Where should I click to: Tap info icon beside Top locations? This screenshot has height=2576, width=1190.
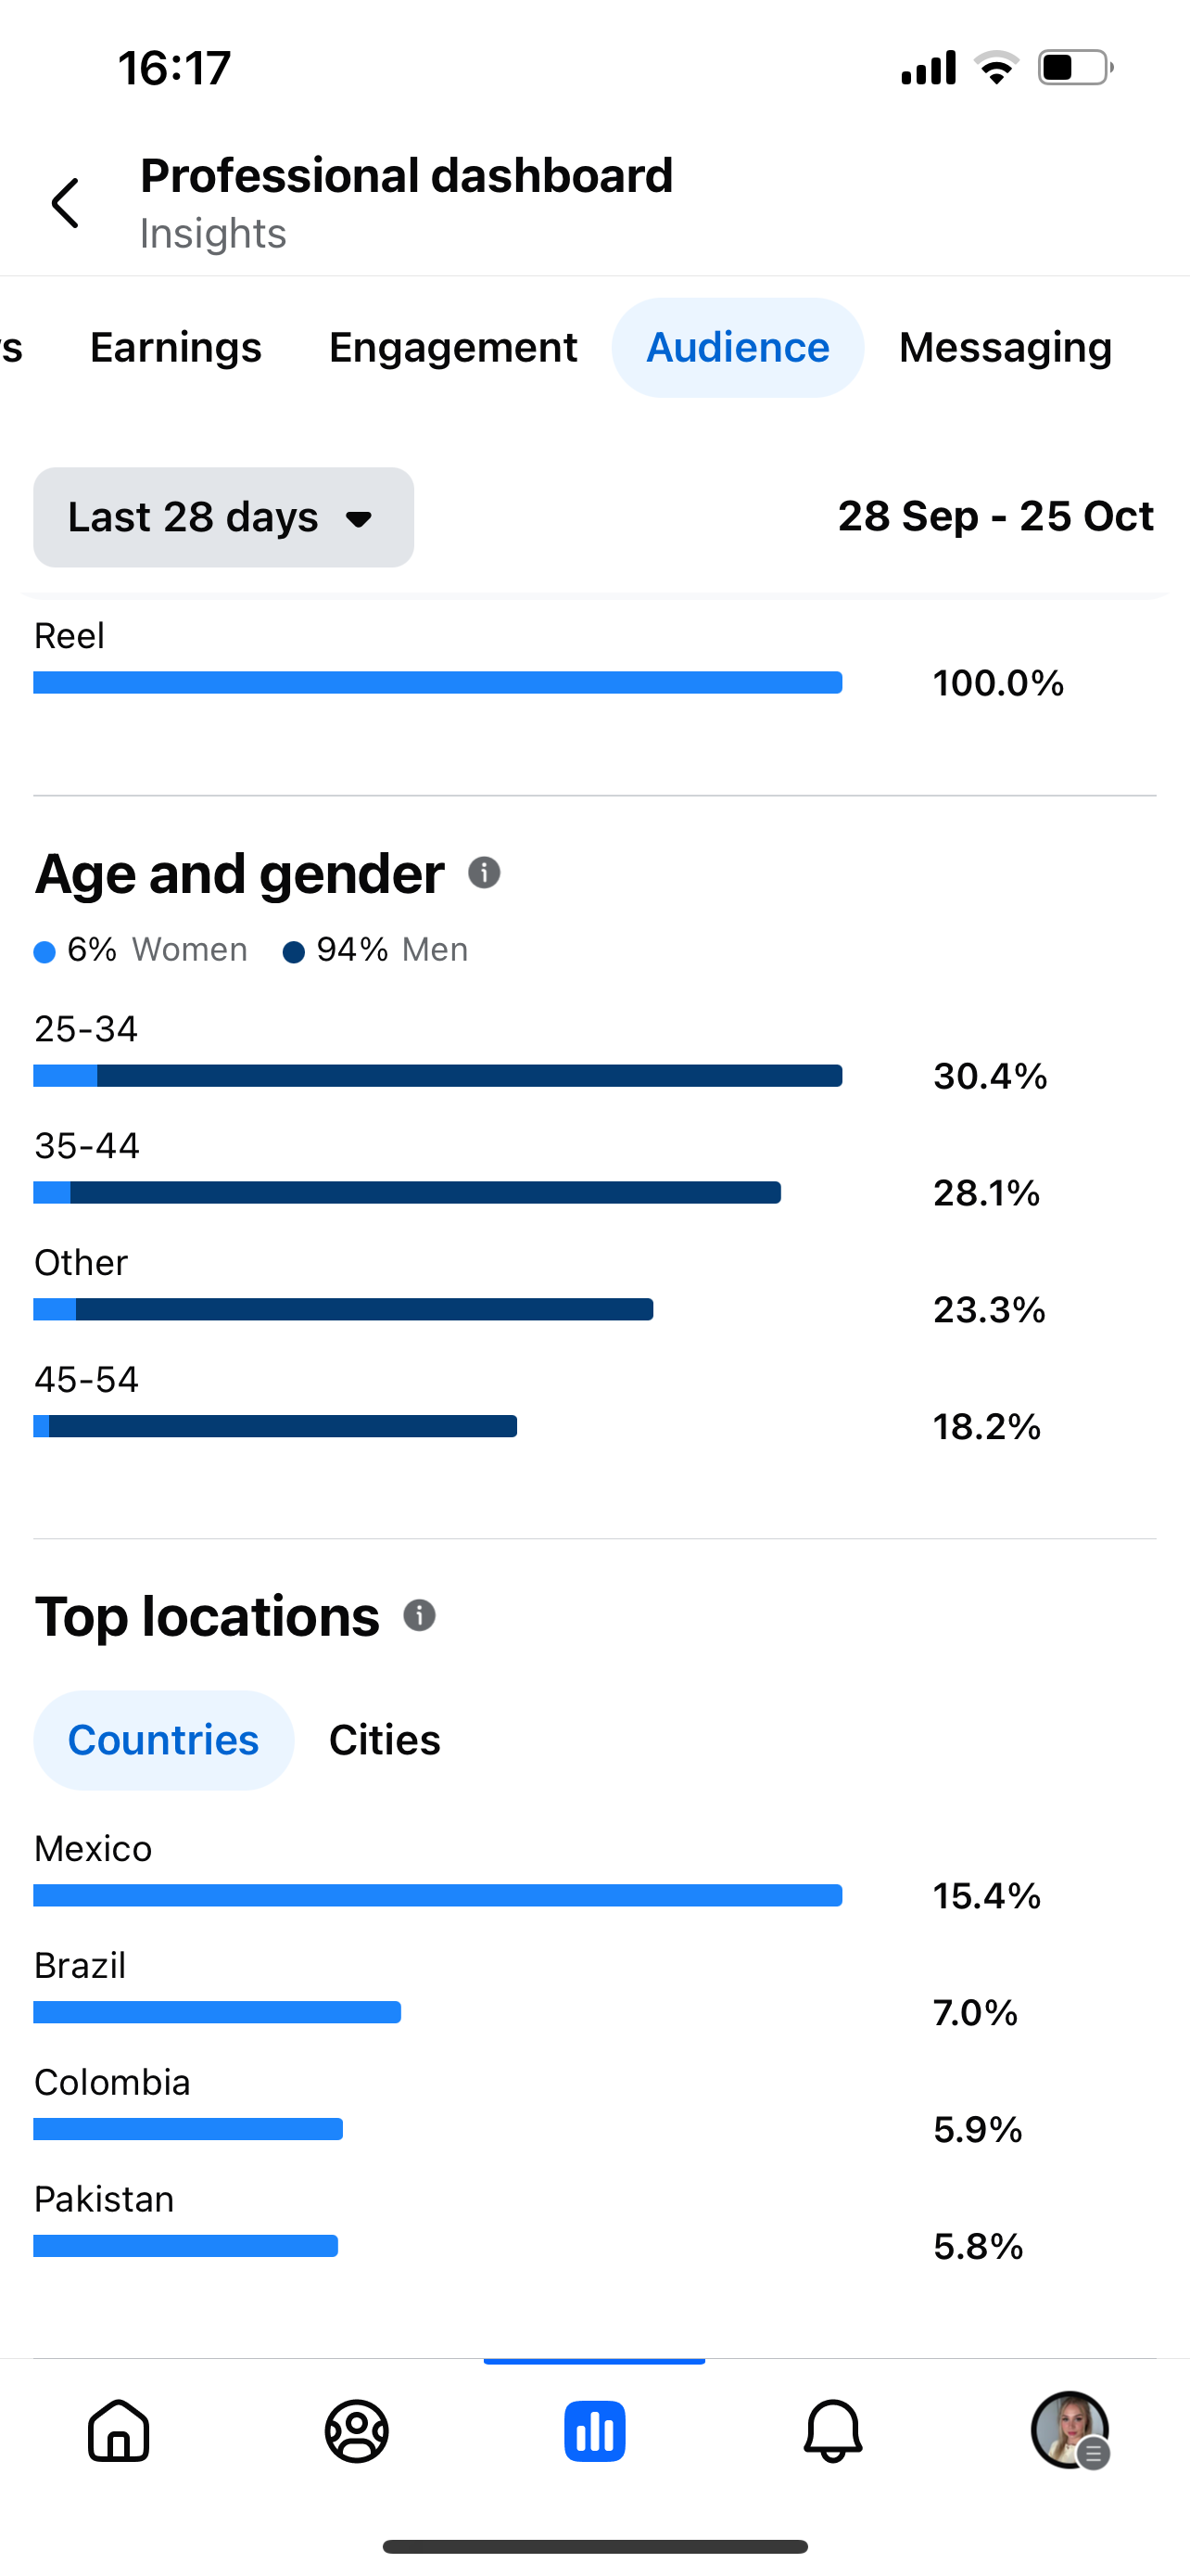pyautogui.click(x=420, y=1615)
